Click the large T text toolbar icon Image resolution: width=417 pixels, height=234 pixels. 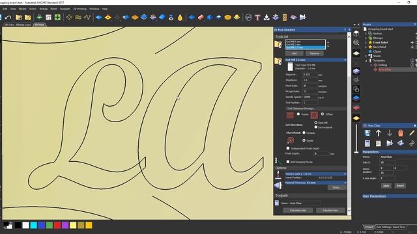(257, 18)
